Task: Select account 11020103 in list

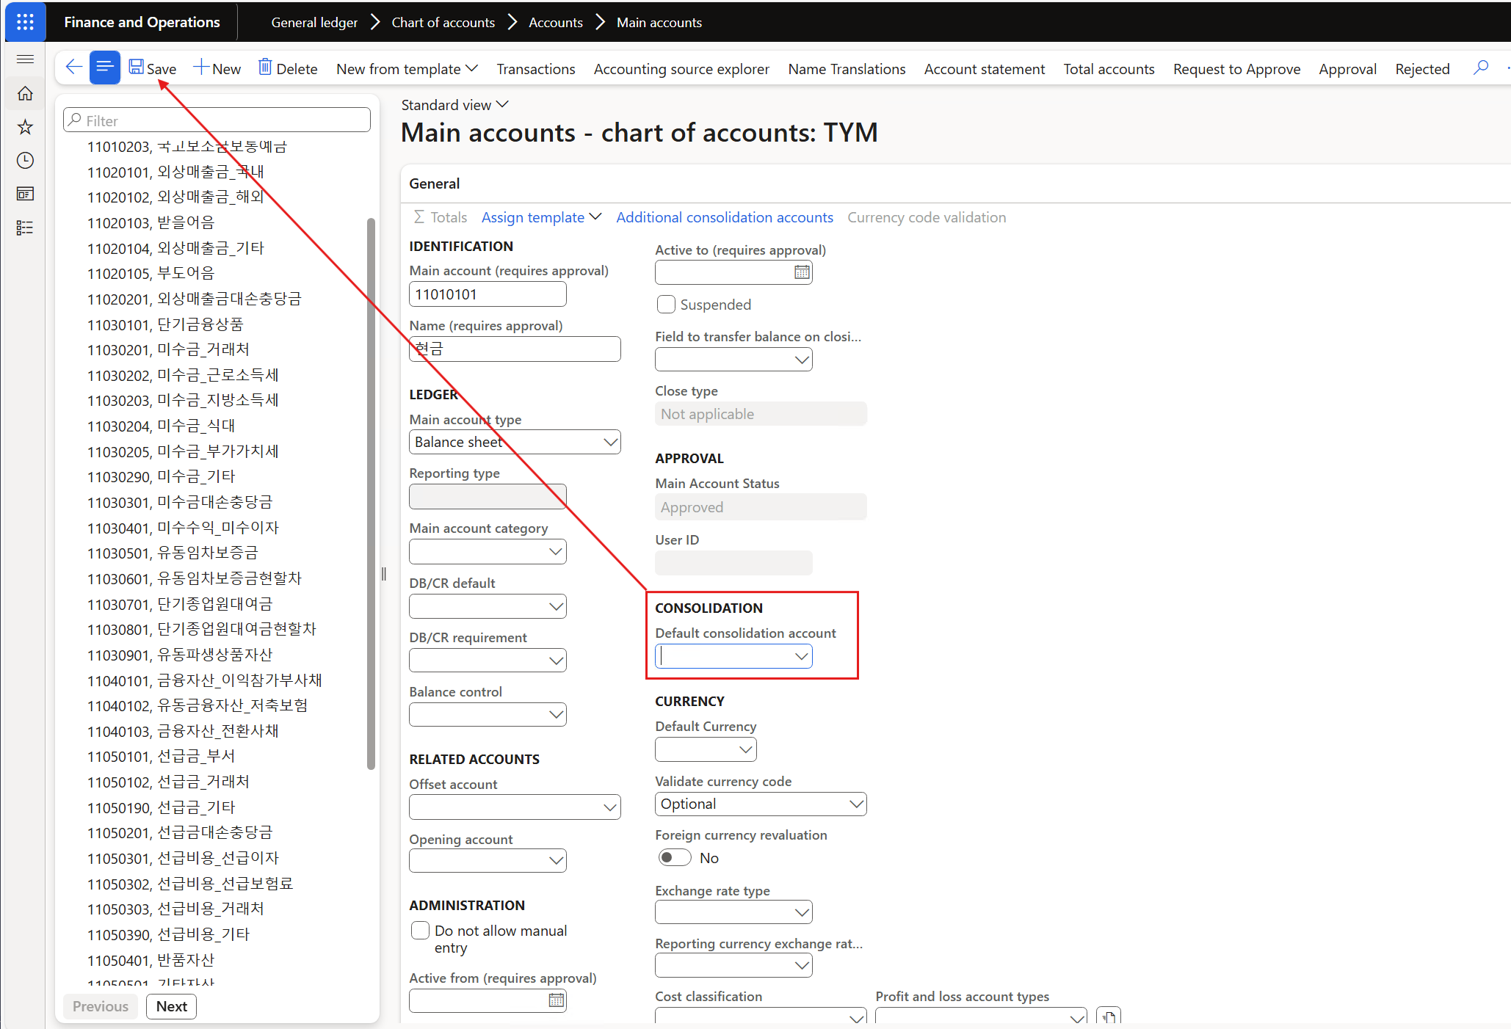Action: pyautogui.click(x=151, y=222)
